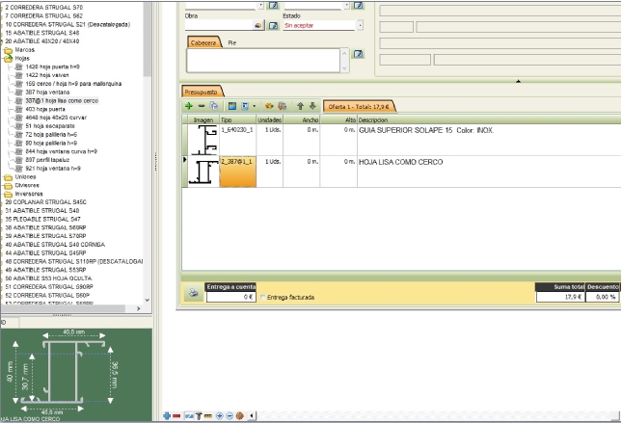Click the Imagen column header
This screenshot has height=423, width=622.
pos(203,119)
